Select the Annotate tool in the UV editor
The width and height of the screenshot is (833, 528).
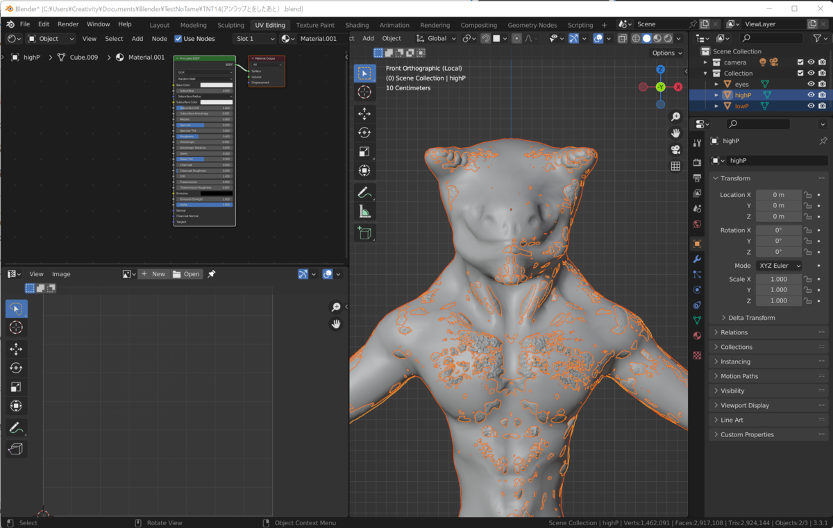[16, 427]
